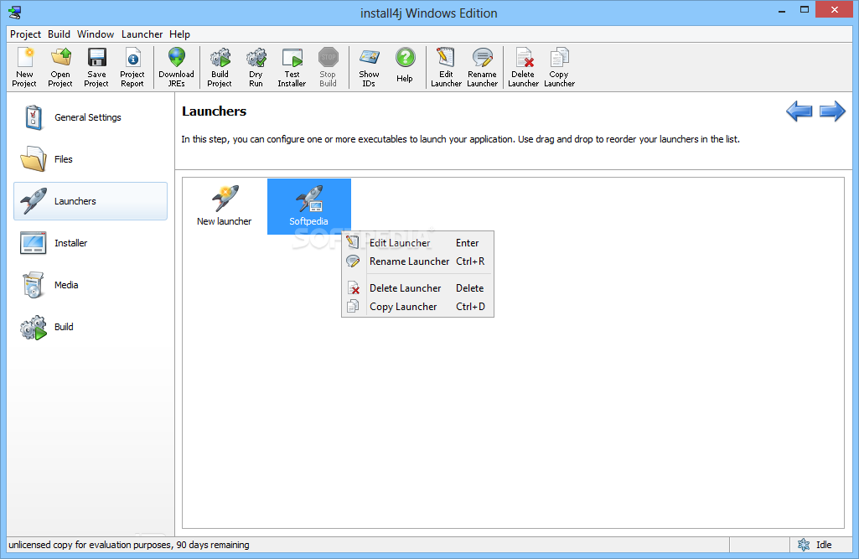The height and width of the screenshot is (559, 859).
Task: Close the install4j window
Action: pyautogui.click(x=835, y=10)
